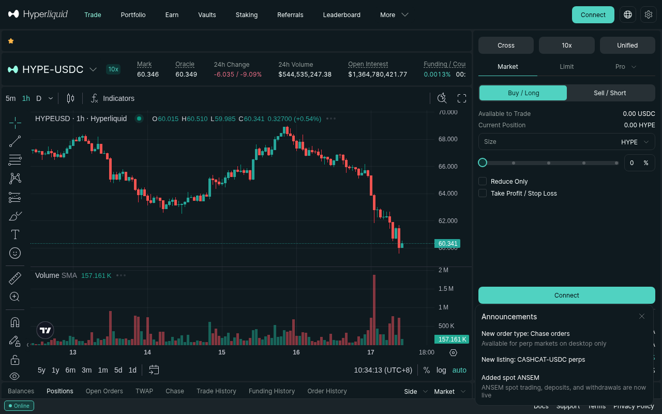662x414 pixels.
Task: Expand the timeframe interval dropdown
Action: pos(51,98)
